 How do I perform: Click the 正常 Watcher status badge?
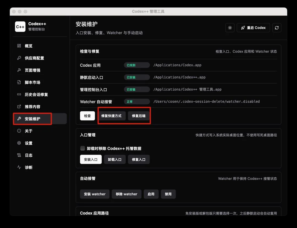[x=137, y=102]
